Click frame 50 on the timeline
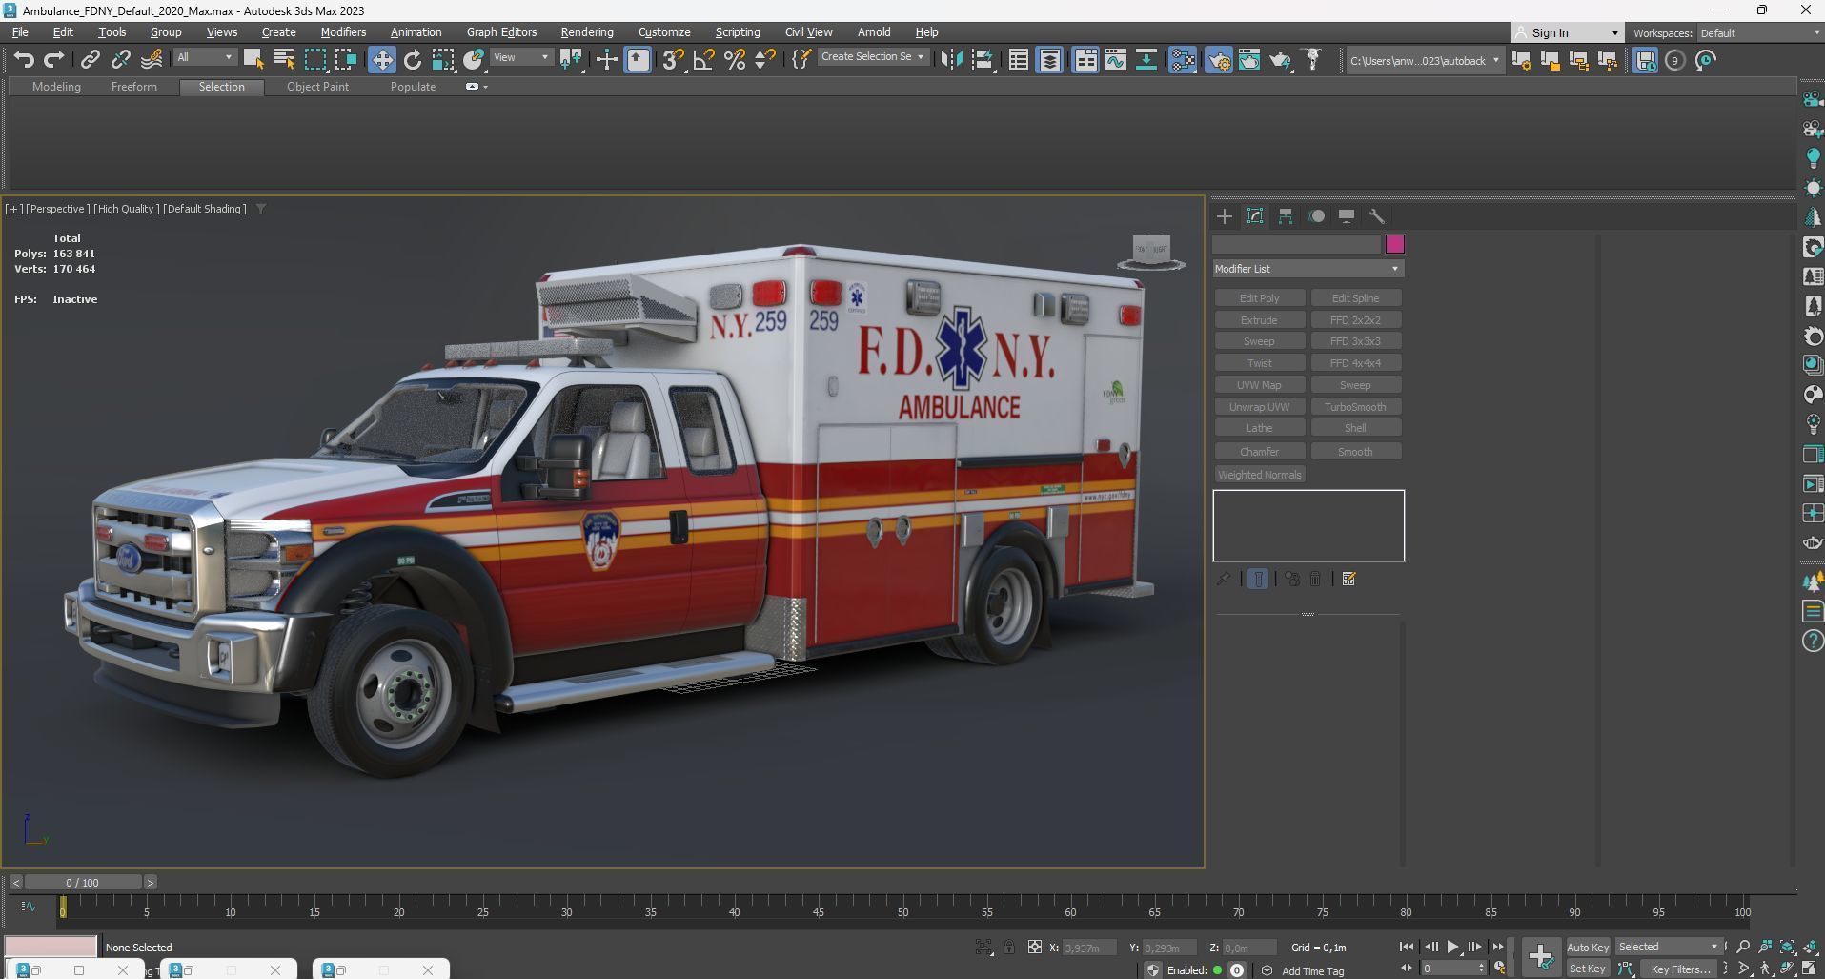 click(x=902, y=912)
